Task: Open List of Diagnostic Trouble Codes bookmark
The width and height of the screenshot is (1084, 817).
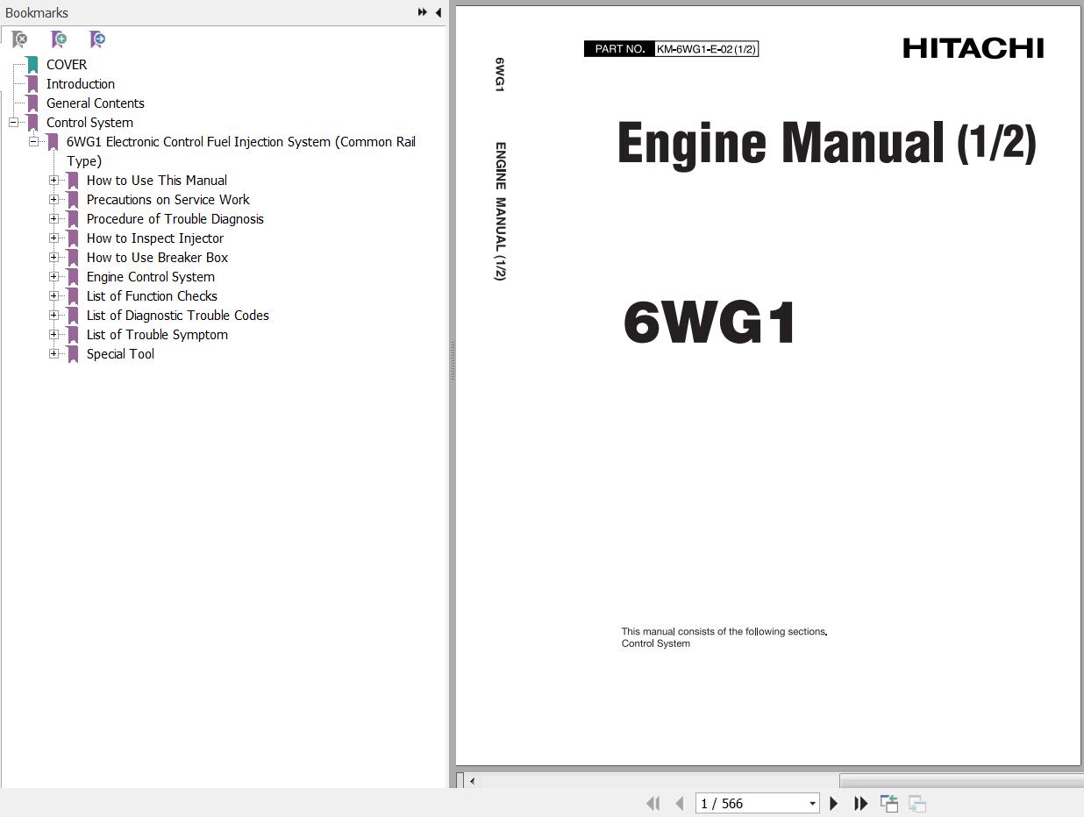Action: point(177,316)
